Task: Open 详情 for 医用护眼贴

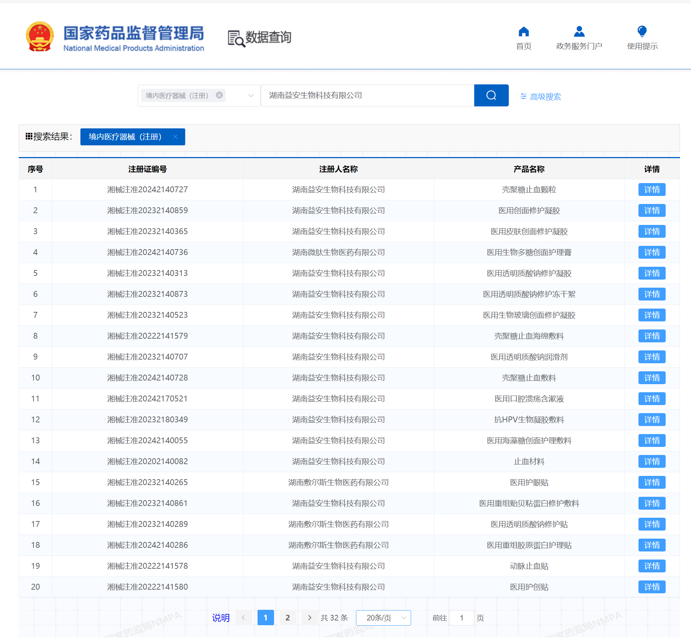Action: click(652, 482)
